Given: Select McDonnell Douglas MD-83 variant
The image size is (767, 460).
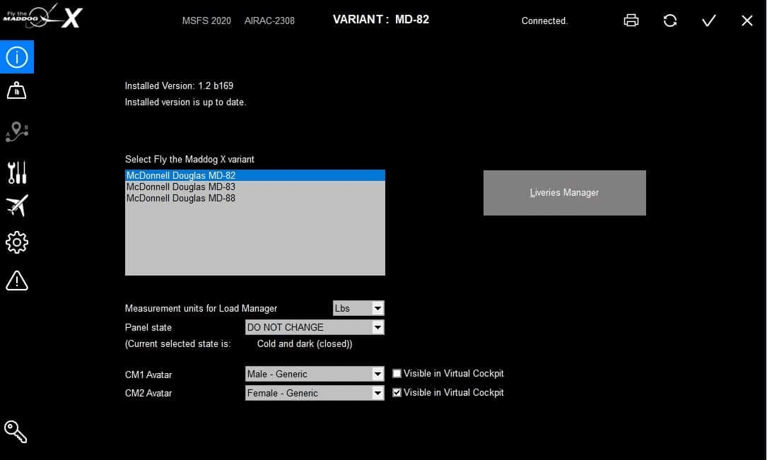Looking at the screenshot, I should coord(181,187).
